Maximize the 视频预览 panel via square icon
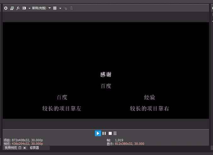The height and width of the screenshot is (155, 213). [20, 148]
